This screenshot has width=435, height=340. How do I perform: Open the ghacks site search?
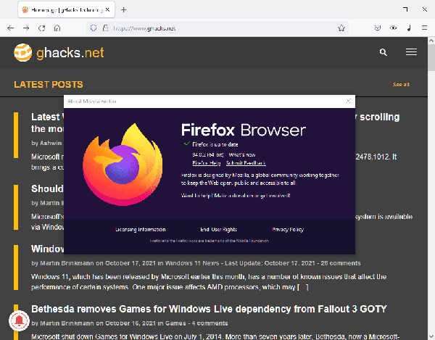pyautogui.click(x=383, y=52)
